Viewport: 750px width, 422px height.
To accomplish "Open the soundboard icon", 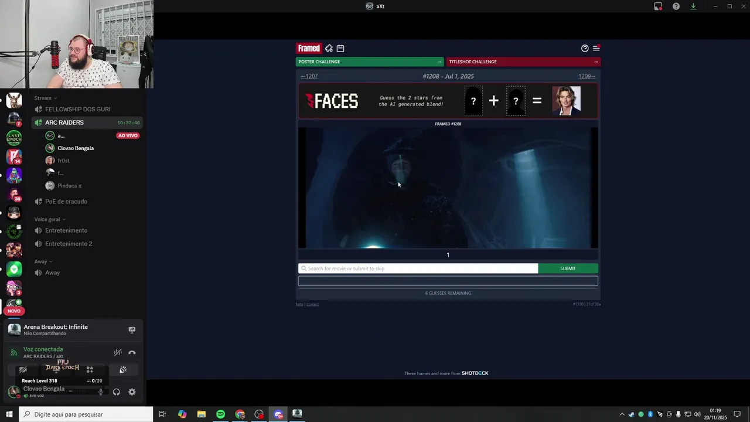I will tap(123, 370).
